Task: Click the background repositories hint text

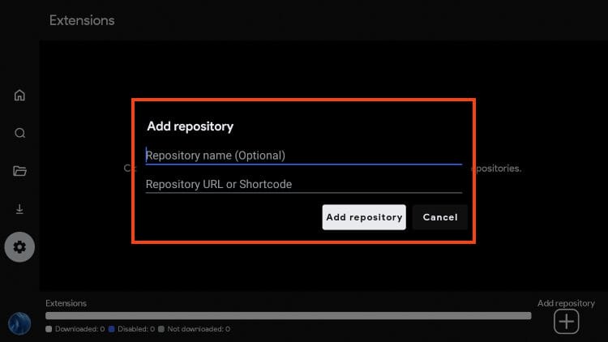Action: tap(496, 169)
